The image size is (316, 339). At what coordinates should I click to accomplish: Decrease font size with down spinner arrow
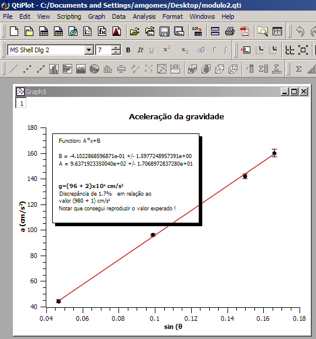click(x=116, y=52)
